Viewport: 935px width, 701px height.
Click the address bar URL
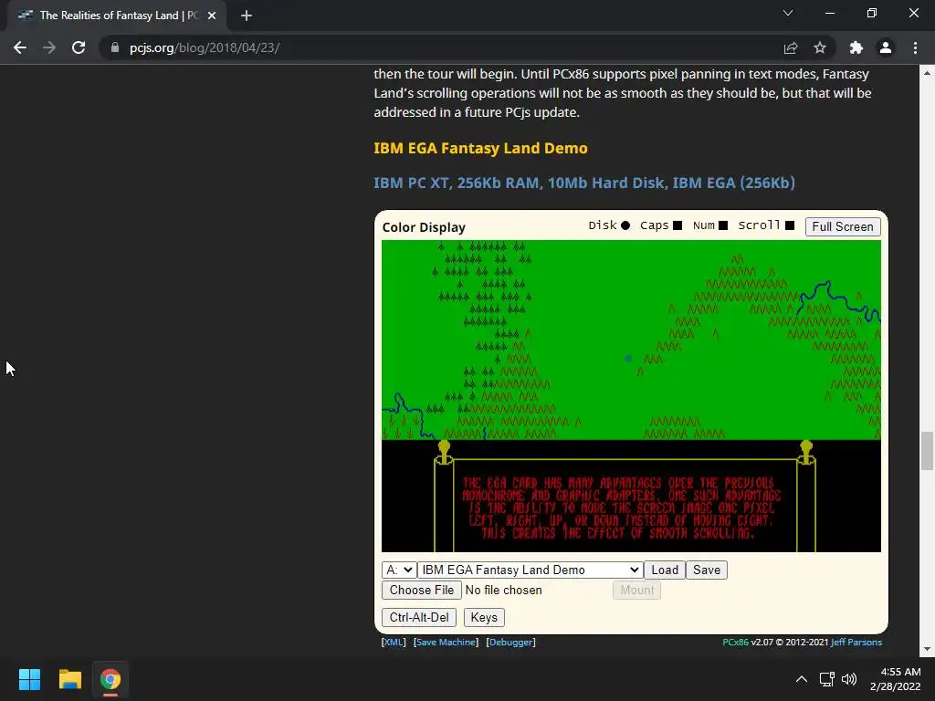pos(204,47)
